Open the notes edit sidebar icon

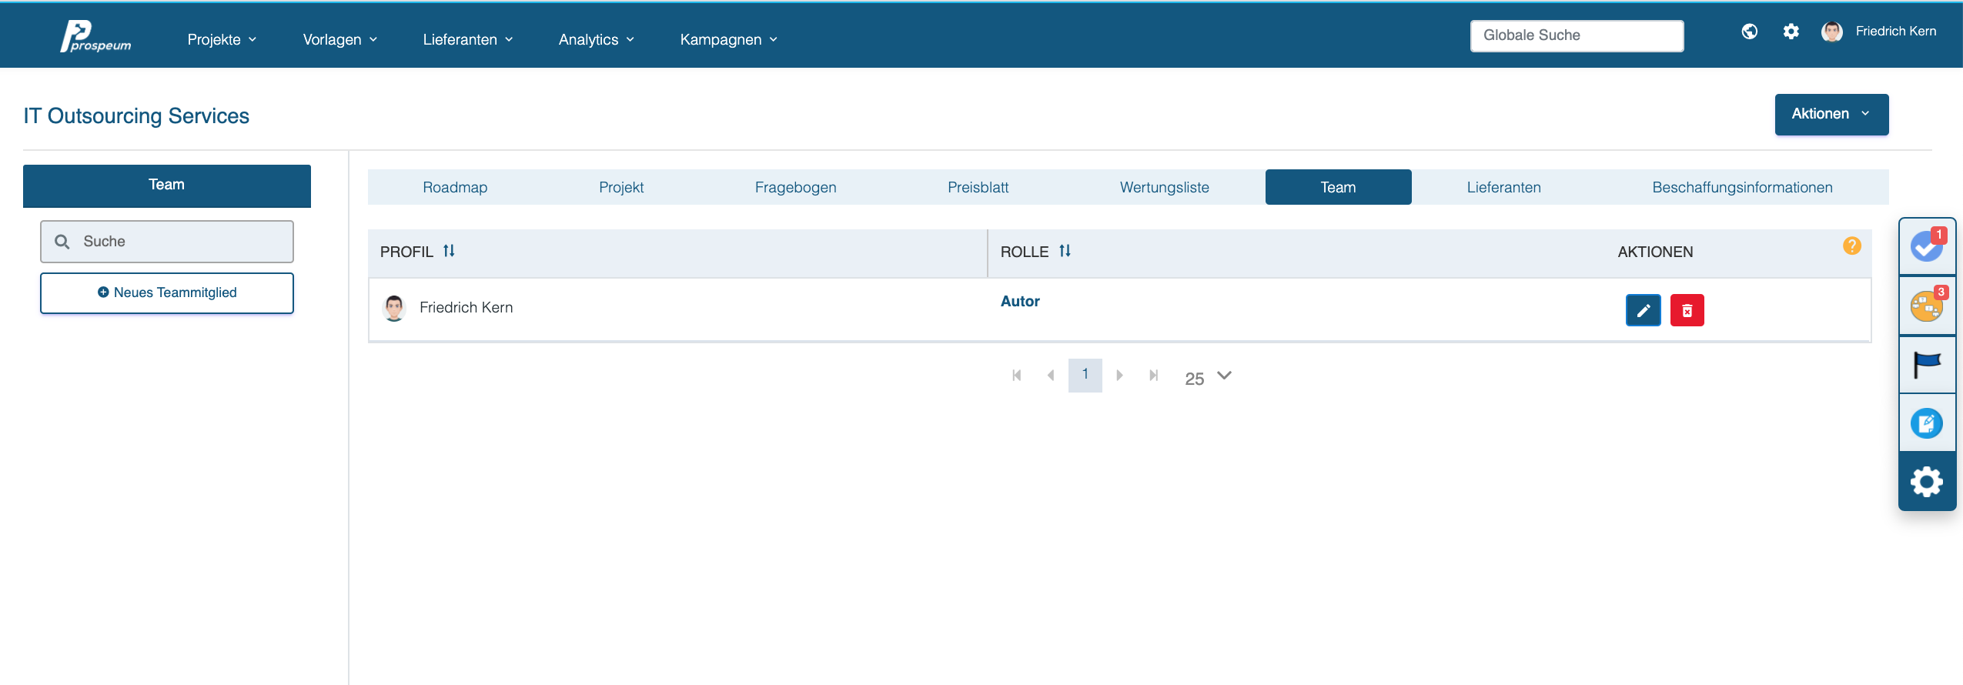(1927, 423)
